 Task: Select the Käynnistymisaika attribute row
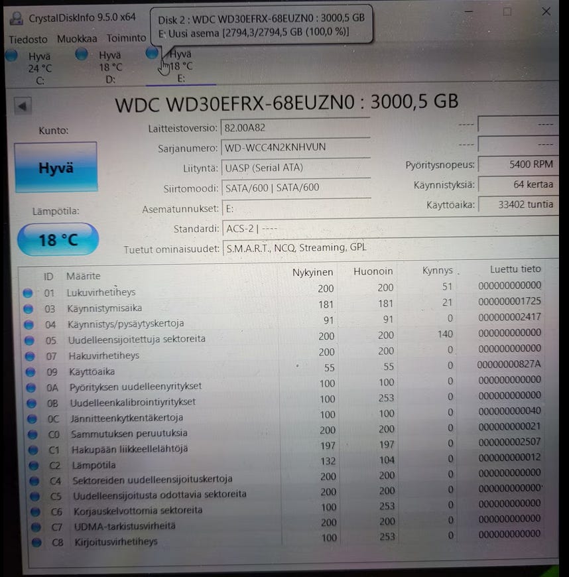click(x=283, y=306)
